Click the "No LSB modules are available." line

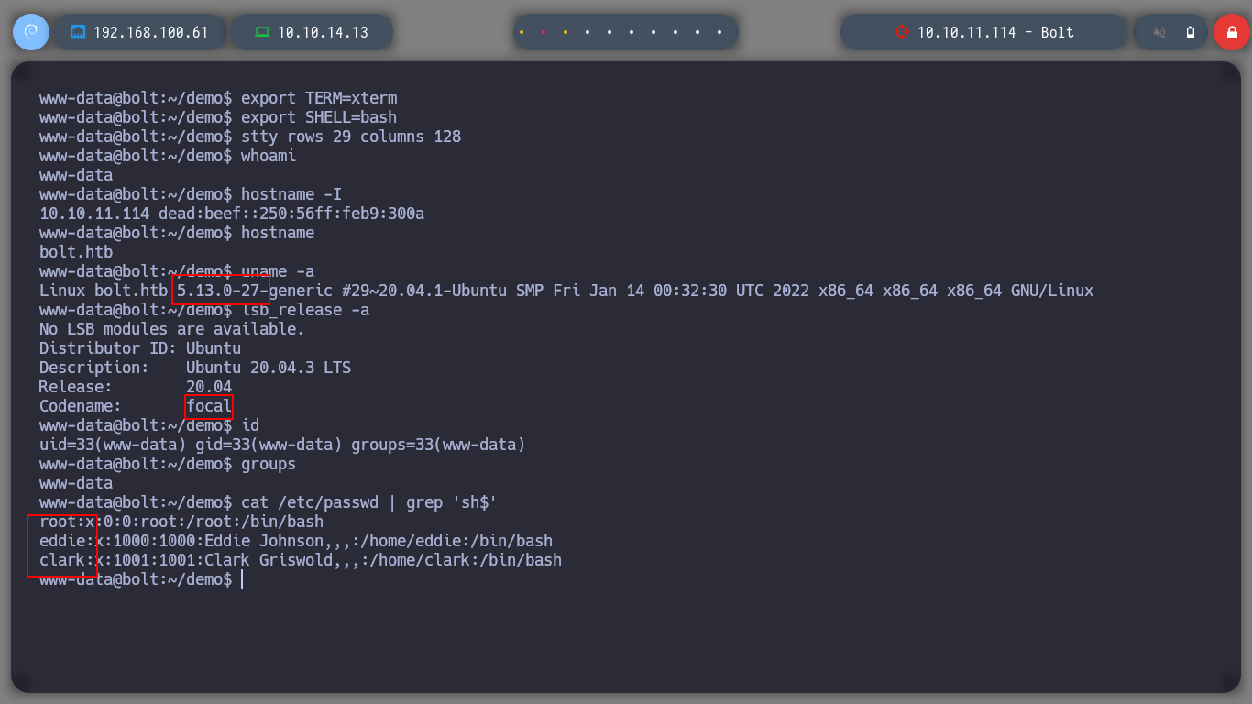[x=172, y=329]
